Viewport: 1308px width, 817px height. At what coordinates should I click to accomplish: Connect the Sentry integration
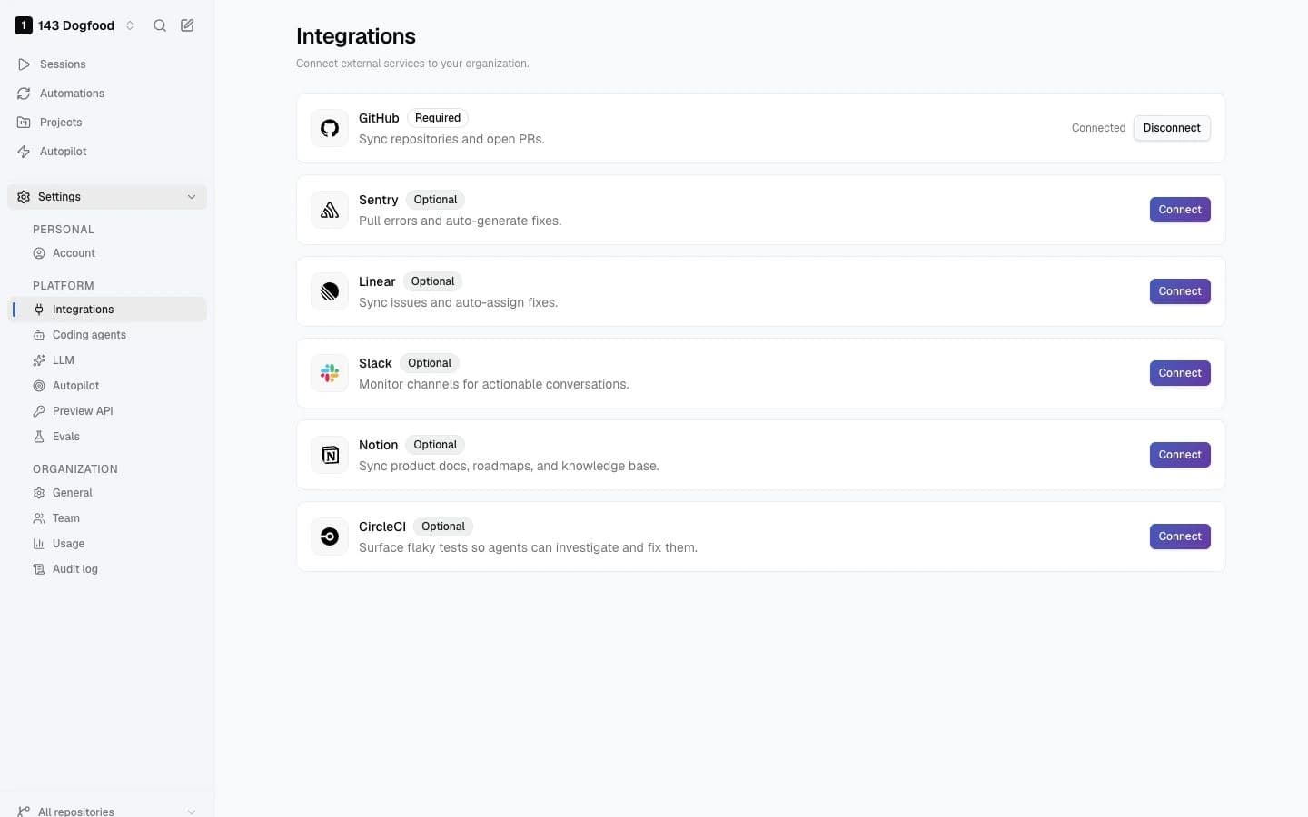(x=1180, y=210)
